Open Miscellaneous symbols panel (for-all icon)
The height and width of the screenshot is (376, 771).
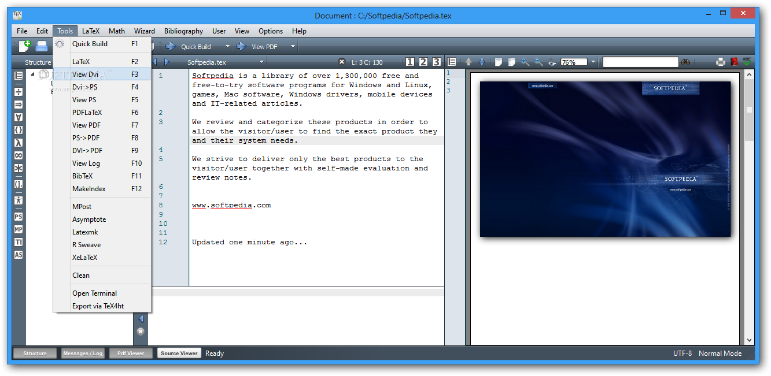click(19, 117)
